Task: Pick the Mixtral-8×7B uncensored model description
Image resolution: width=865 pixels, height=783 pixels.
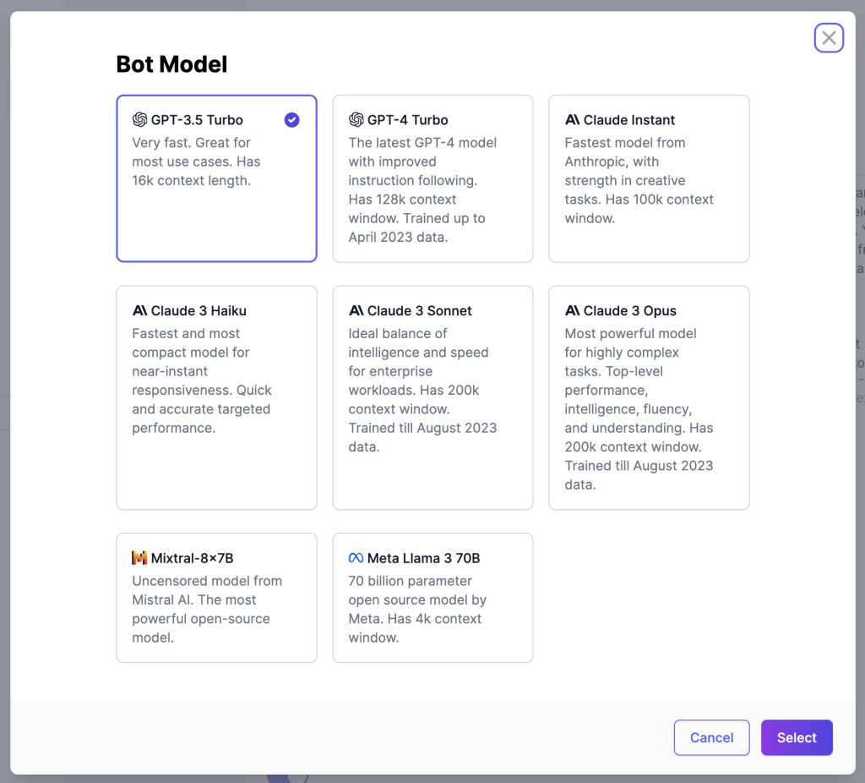Action: 207,609
